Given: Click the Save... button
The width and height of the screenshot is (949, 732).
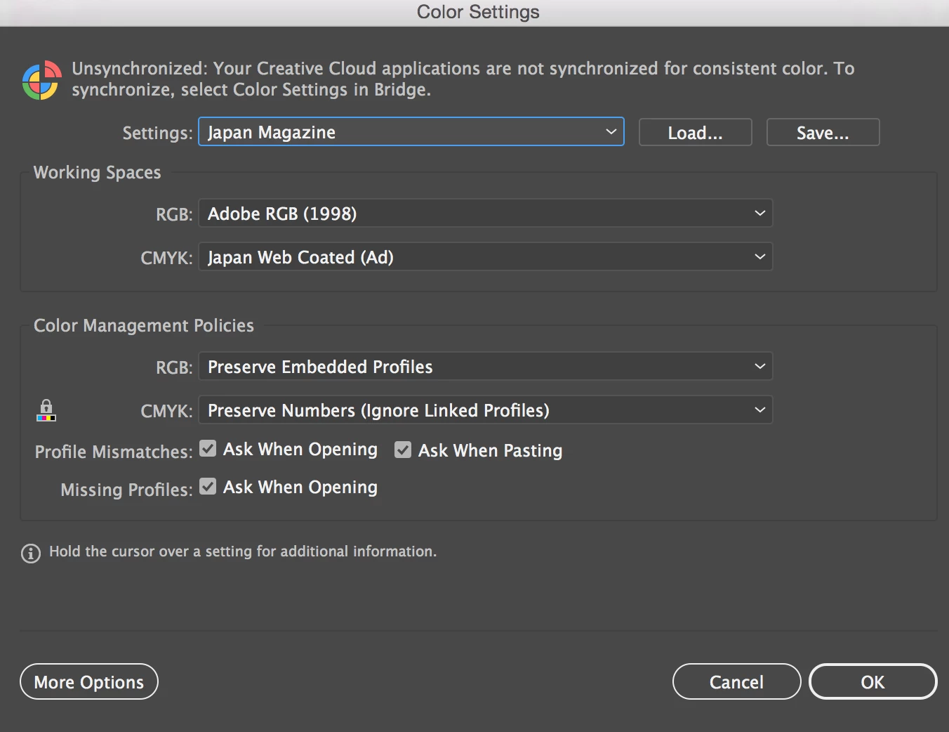Looking at the screenshot, I should point(823,133).
